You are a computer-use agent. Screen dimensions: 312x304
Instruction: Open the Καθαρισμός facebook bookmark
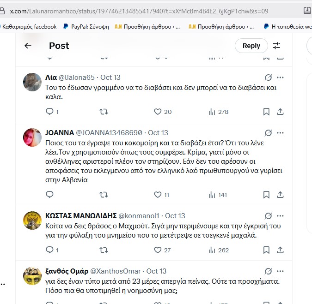(29, 27)
